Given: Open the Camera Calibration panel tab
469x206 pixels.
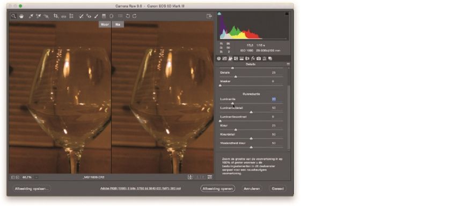Looking at the screenshot, I should pyautogui.click(x=259, y=59).
